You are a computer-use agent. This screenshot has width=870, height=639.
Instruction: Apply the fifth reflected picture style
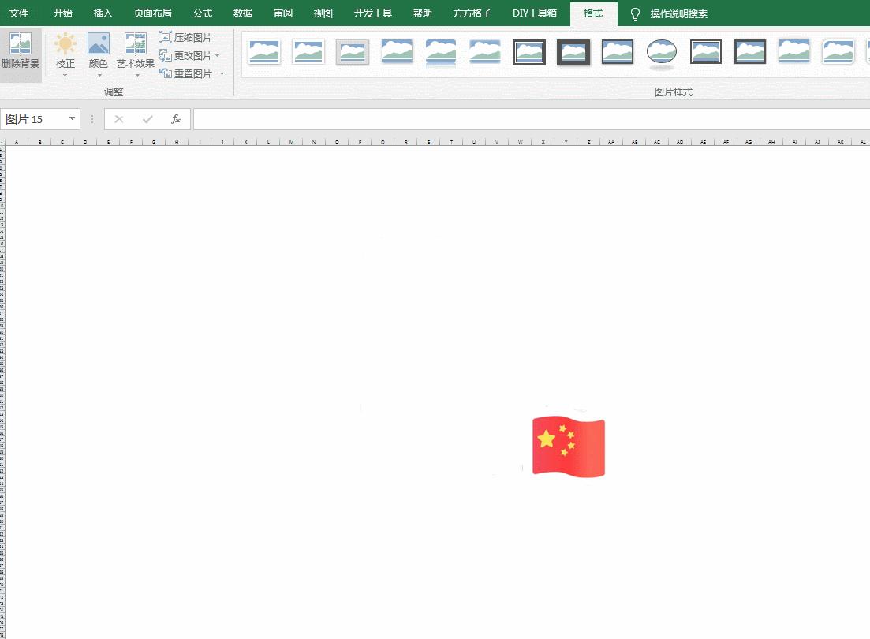441,53
